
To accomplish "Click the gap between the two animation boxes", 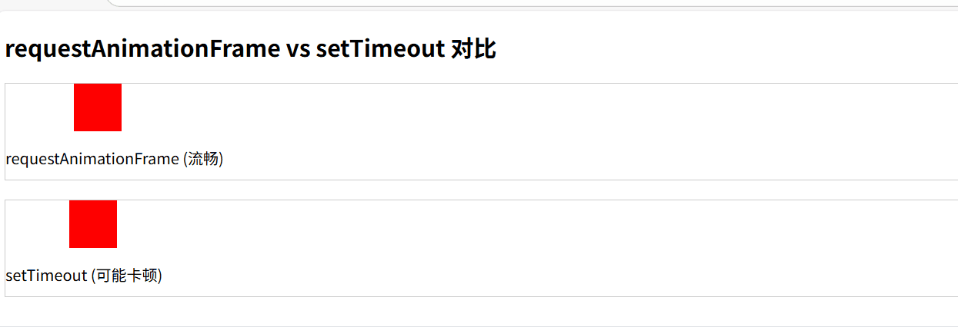I will click(462, 190).
